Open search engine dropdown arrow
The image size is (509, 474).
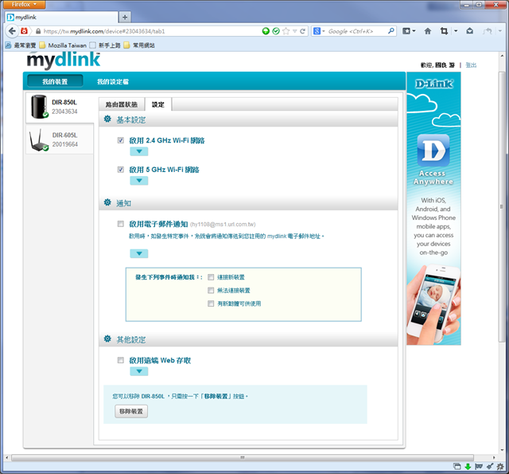pyautogui.click(x=324, y=31)
